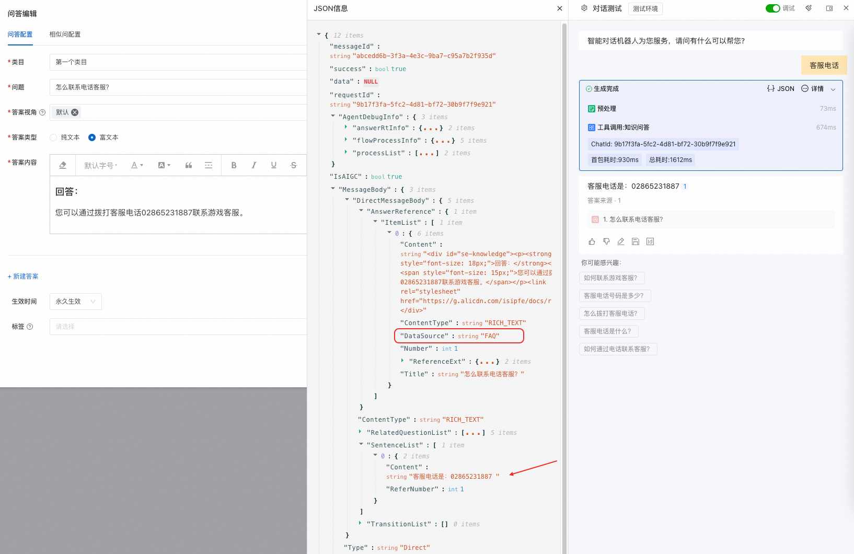854x554 pixels.
Task: Switch to the 相似问配置 tab
Action: (65, 34)
